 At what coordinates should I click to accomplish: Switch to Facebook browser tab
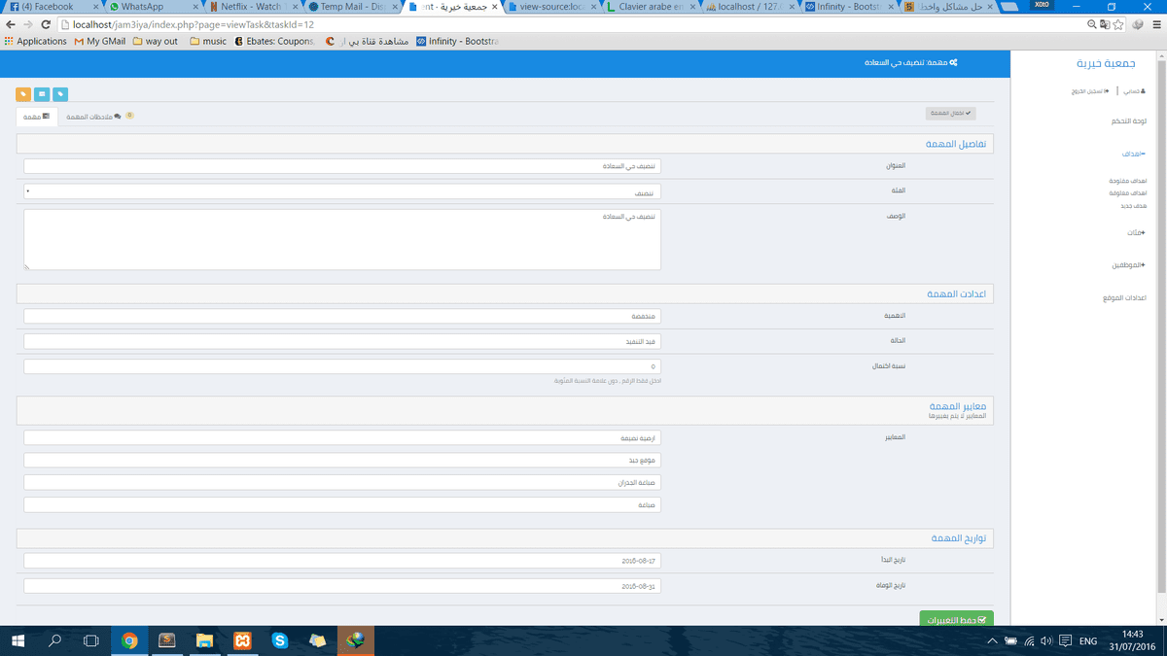click(x=53, y=7)
